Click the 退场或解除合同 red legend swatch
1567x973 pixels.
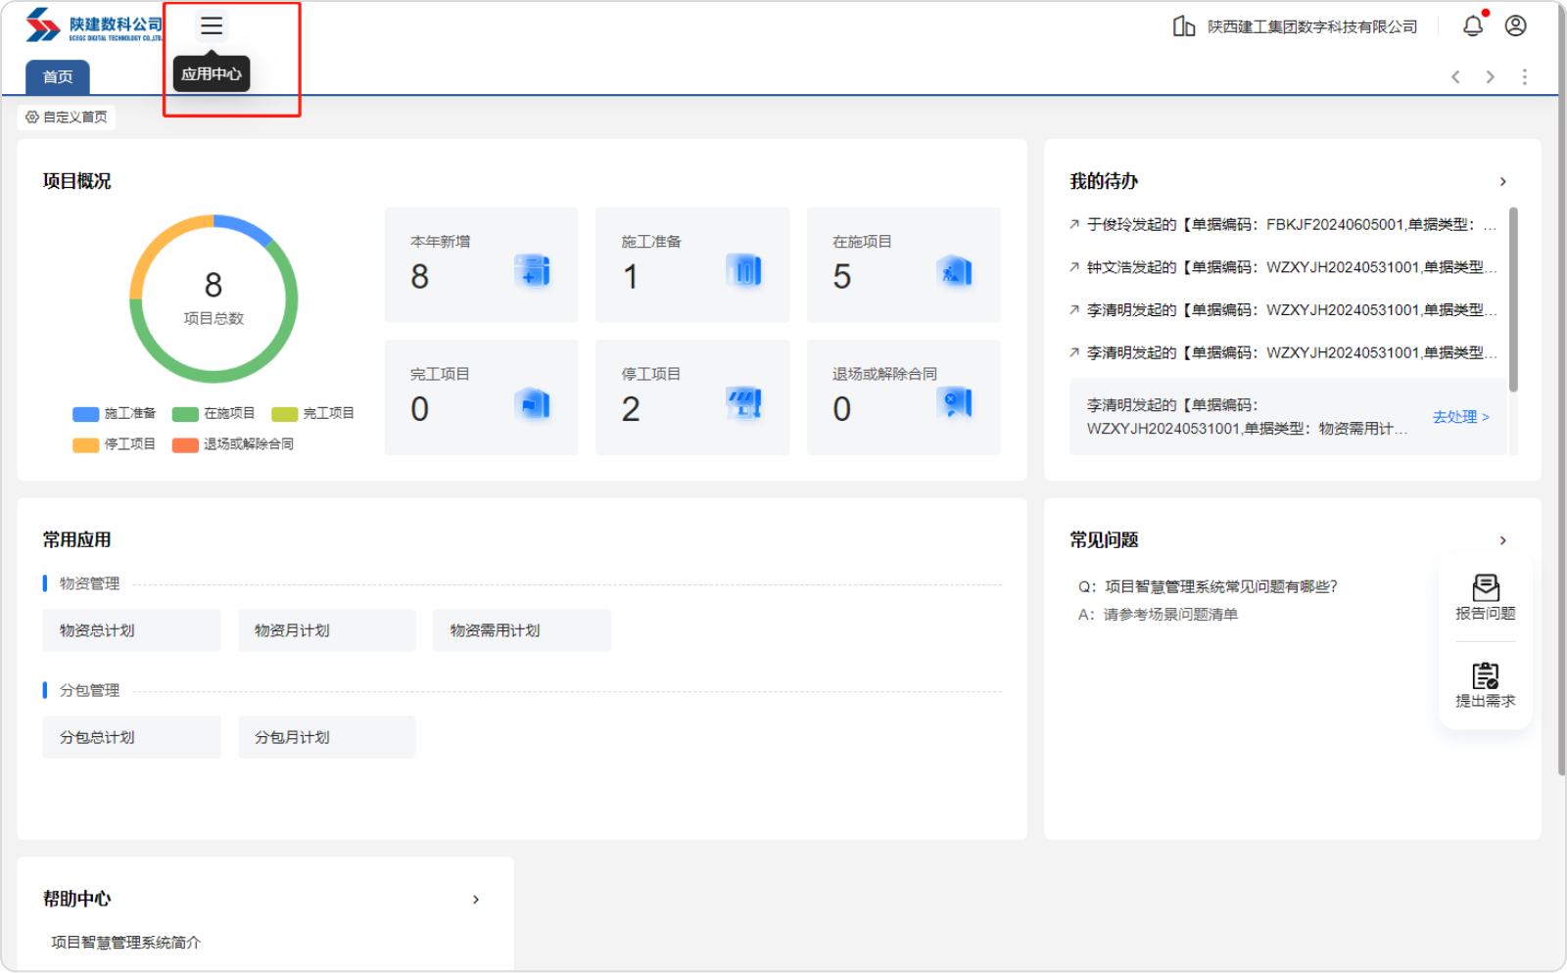coord(185,445)
